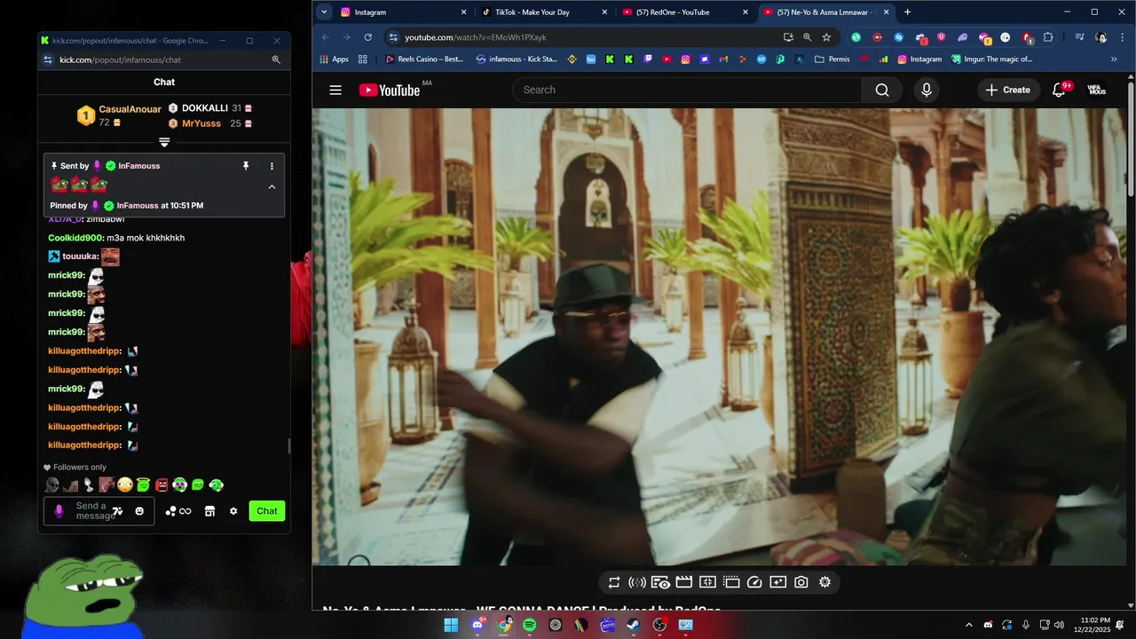This screenshot has width=1136, height=639.
Task: Click the playback speed gauge icon
Action: (x=754, y=582)
